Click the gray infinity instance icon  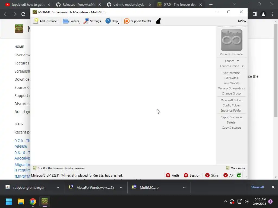(231, 40)
